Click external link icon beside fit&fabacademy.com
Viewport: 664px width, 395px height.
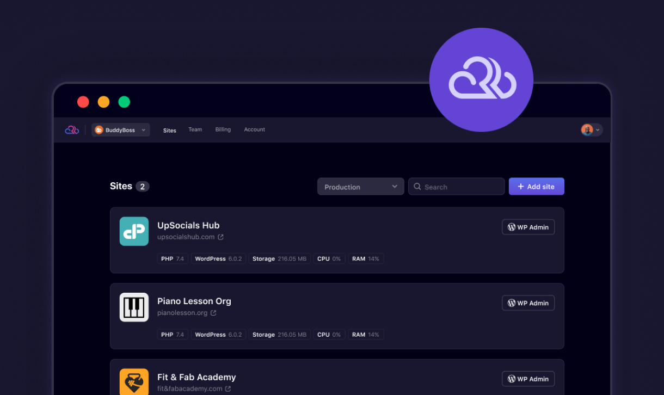tap(228, 389)
